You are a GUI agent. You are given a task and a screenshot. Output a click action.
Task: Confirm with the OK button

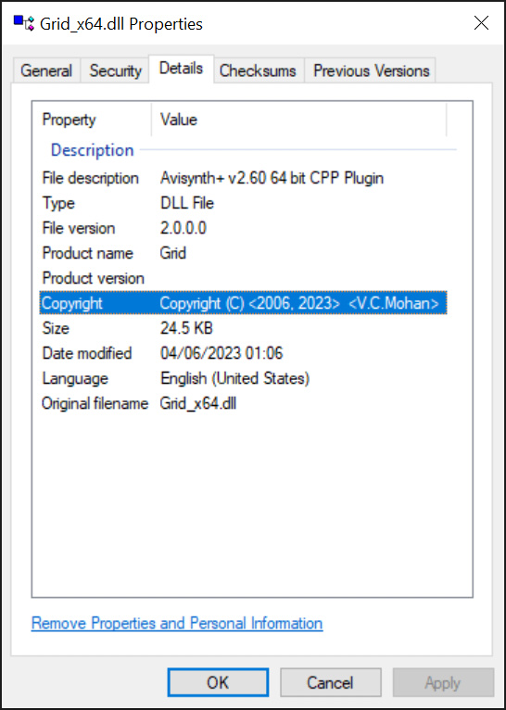click(218, 682)
